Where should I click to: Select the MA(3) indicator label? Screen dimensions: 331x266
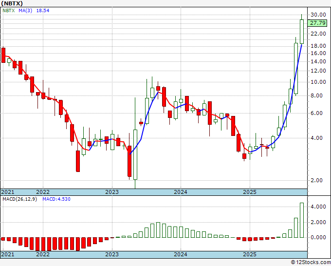pos(25,10)
